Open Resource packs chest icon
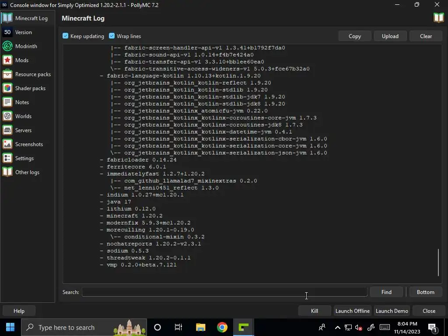 pyautogui.click(x=7, y=74)
